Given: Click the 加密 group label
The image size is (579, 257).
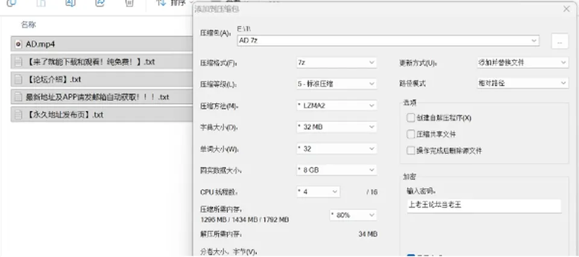Looking at the screenshot, I should tap(409, 177).
